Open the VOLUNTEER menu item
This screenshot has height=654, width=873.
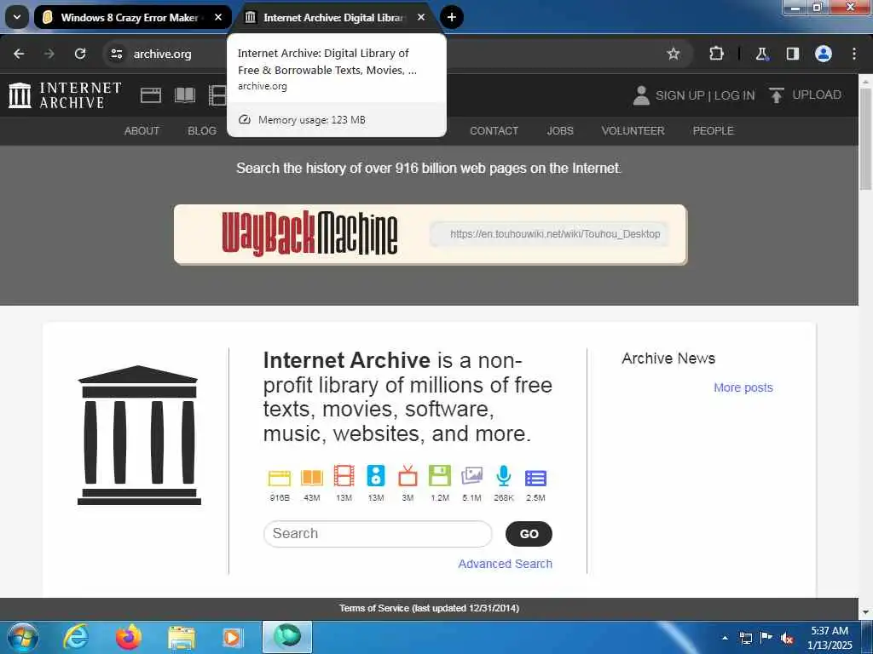click(x=633, y=130)
